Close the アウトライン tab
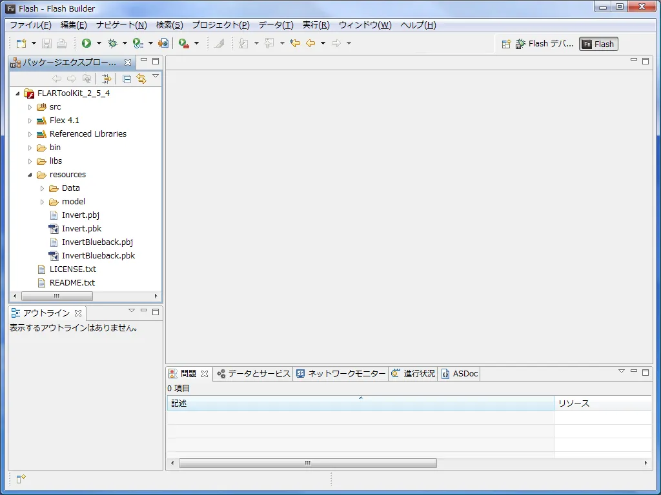This screenshot has width=661, height=495. [78, 313]
